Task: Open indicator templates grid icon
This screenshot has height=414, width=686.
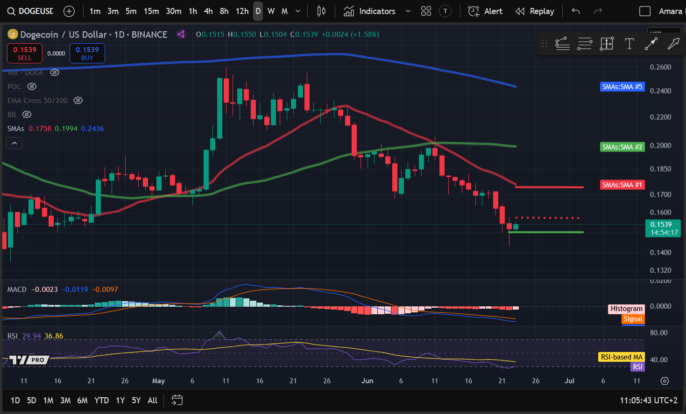Action: click(x=426, y=11)
